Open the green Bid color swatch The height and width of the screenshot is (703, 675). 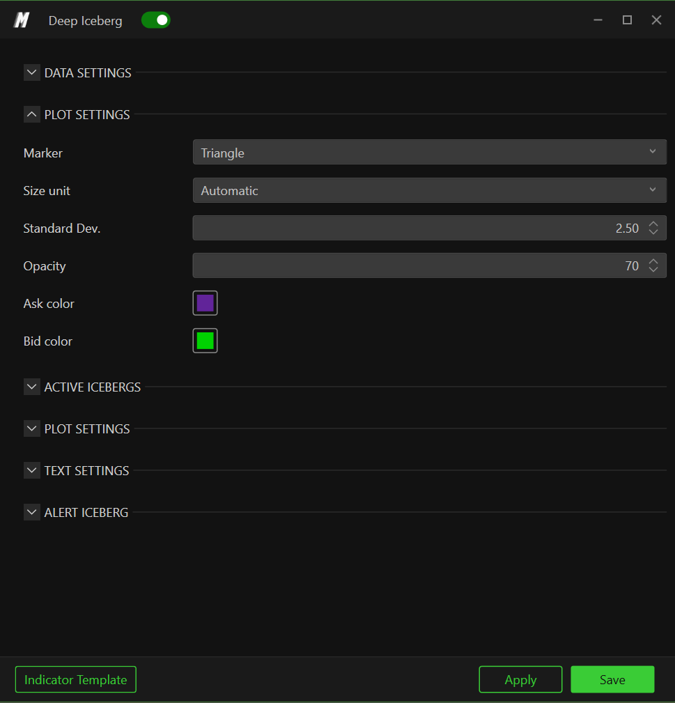coord(205,341)
